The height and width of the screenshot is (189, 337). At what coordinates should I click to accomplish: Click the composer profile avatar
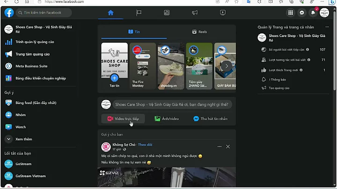coord(106,105)
